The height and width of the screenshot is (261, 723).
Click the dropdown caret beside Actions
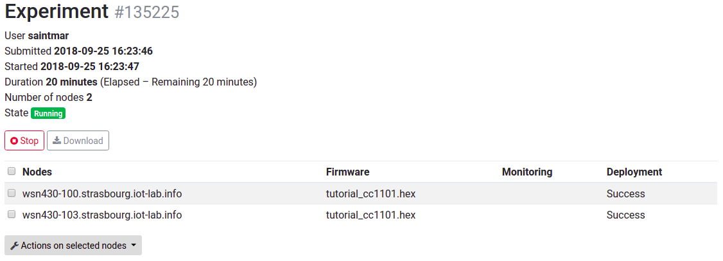[x=134, y=246]
